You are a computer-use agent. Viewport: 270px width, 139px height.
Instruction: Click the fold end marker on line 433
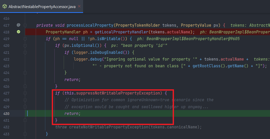(x=25, y=134)
